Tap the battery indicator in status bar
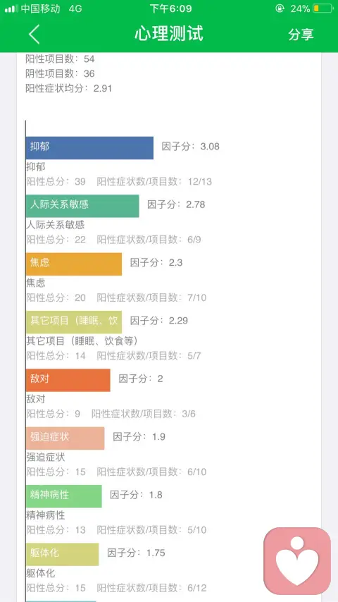Screen dimensions: 338x602 323,8
